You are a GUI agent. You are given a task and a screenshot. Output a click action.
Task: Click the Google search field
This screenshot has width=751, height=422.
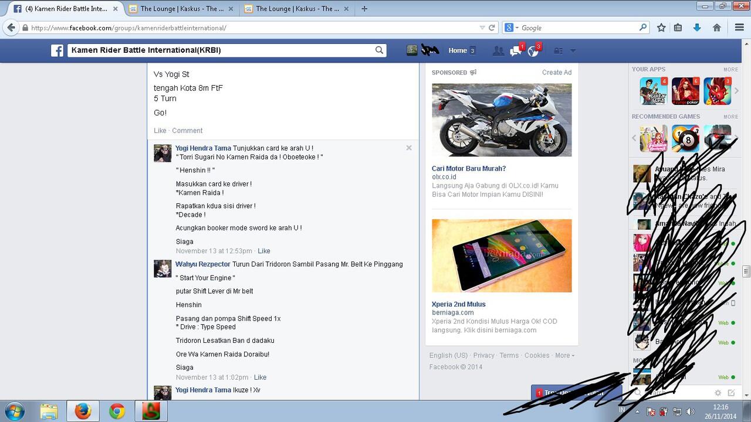point(578,28)
